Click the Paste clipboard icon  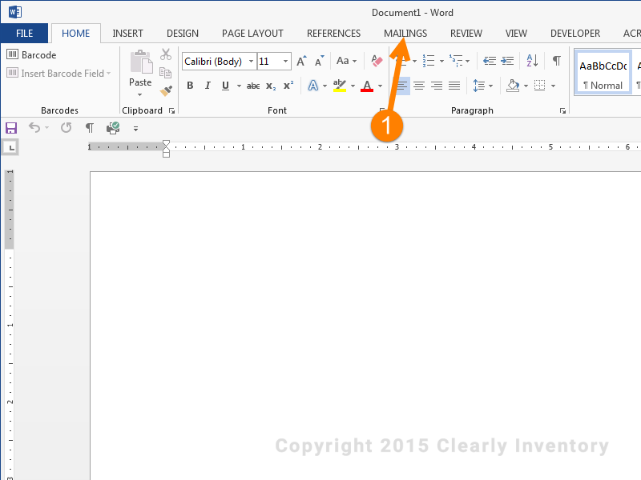[x=141, y=62]
